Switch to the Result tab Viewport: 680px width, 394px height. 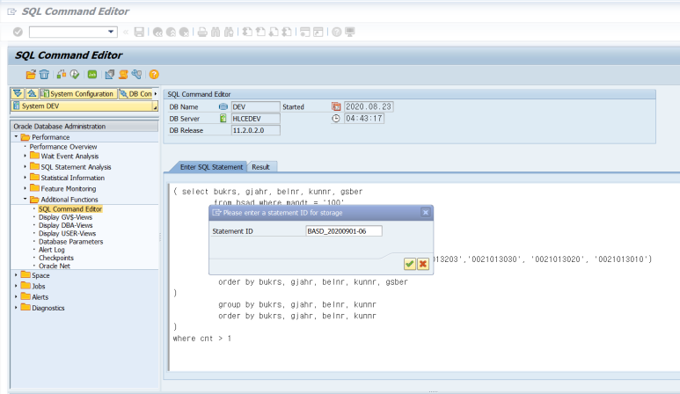pos(260,166)
